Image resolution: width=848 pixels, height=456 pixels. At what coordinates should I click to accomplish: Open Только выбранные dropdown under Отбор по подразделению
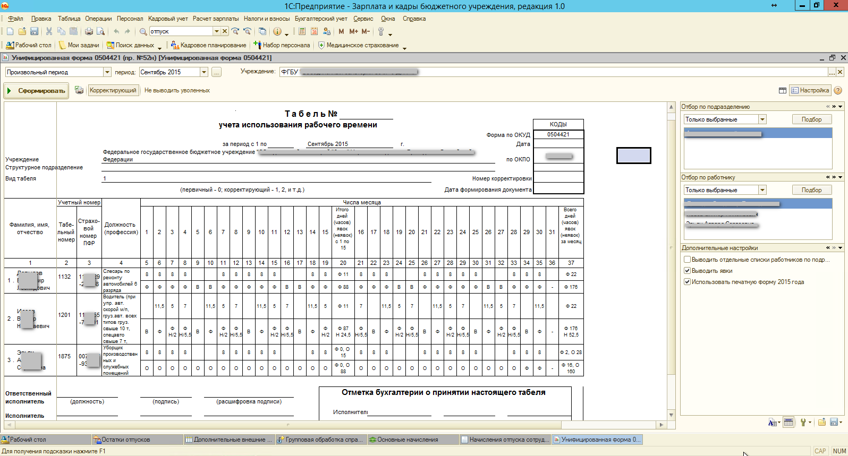pos(762,119)
